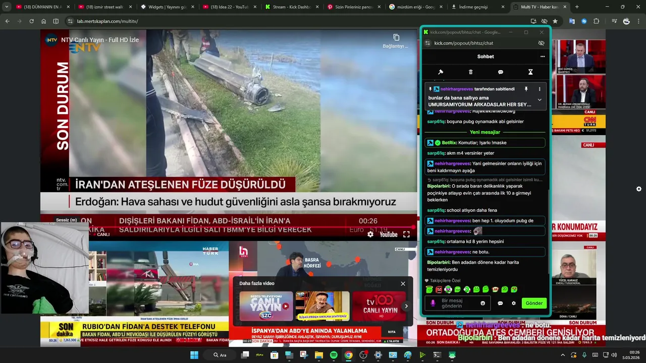Toggle fullscreen on the NTV player
Image resolution: width=646 pixels, height=363 pixels.
pyautogui.click(x=406, y=234)
